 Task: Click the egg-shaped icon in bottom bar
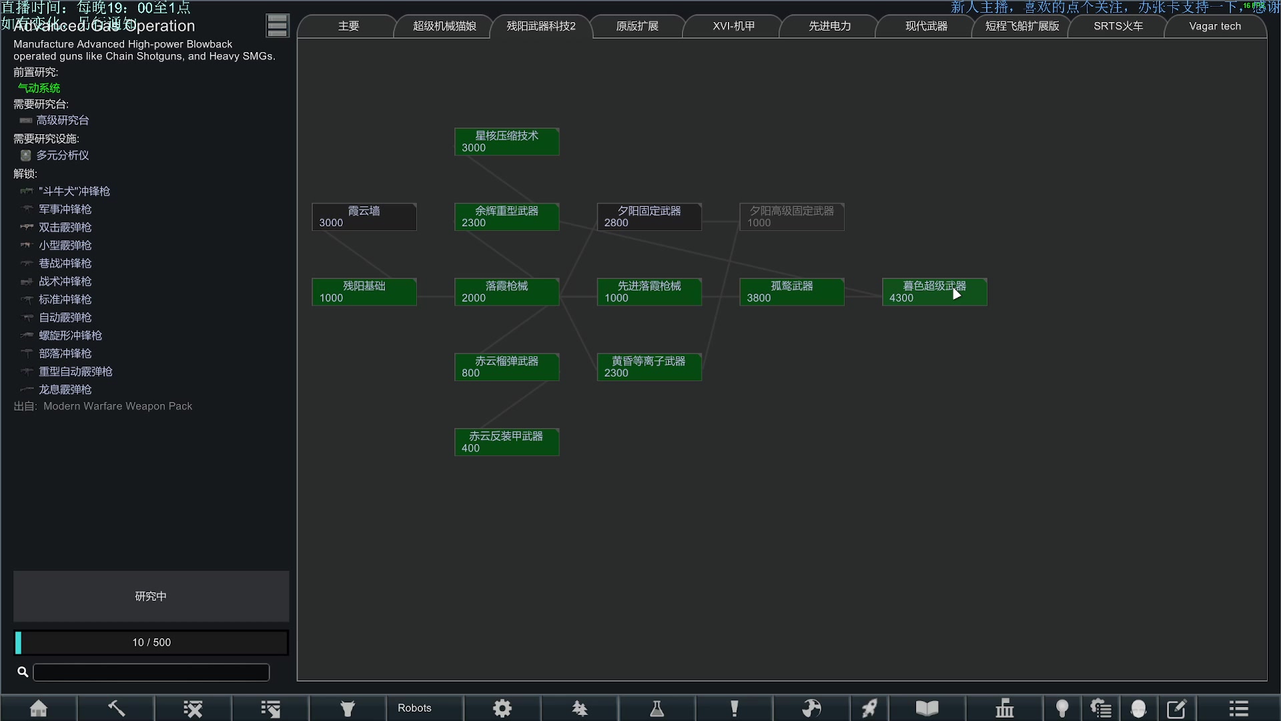[x=1139, y=708]
